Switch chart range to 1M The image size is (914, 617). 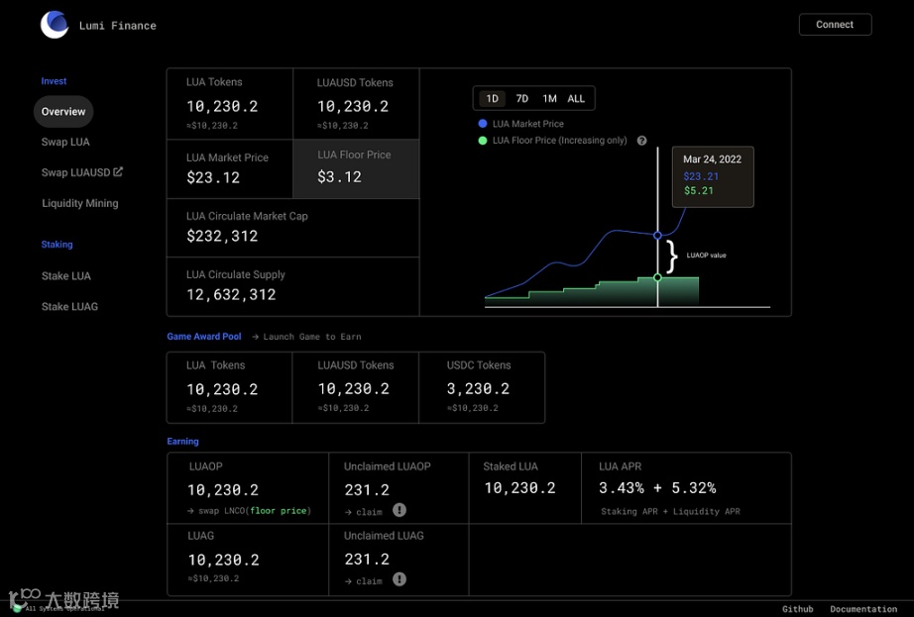[x=549, y=98]
